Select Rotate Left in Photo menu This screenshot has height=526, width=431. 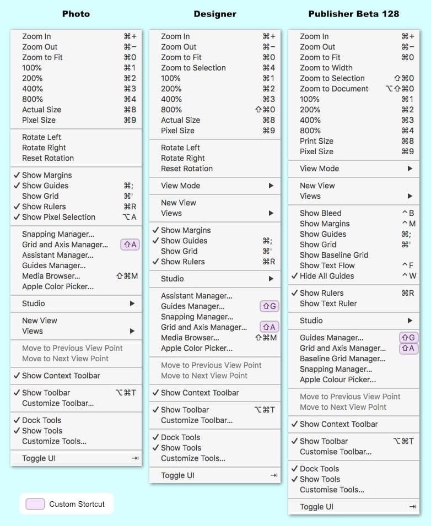tap(76, 137)
